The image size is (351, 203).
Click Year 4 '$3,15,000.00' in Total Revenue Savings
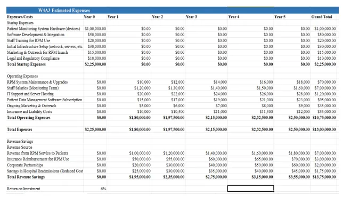pos(262,177)
